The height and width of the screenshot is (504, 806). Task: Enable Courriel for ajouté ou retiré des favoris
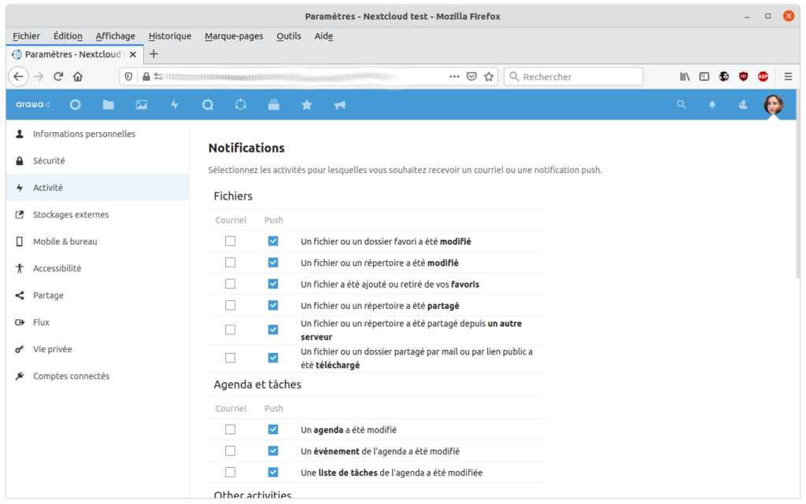[231, 284]
